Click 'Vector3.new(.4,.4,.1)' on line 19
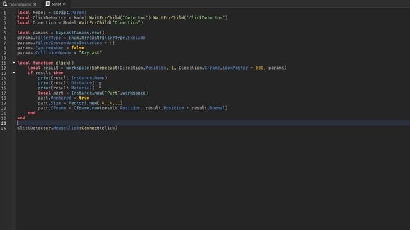410x230 pixels. point(95,103)
